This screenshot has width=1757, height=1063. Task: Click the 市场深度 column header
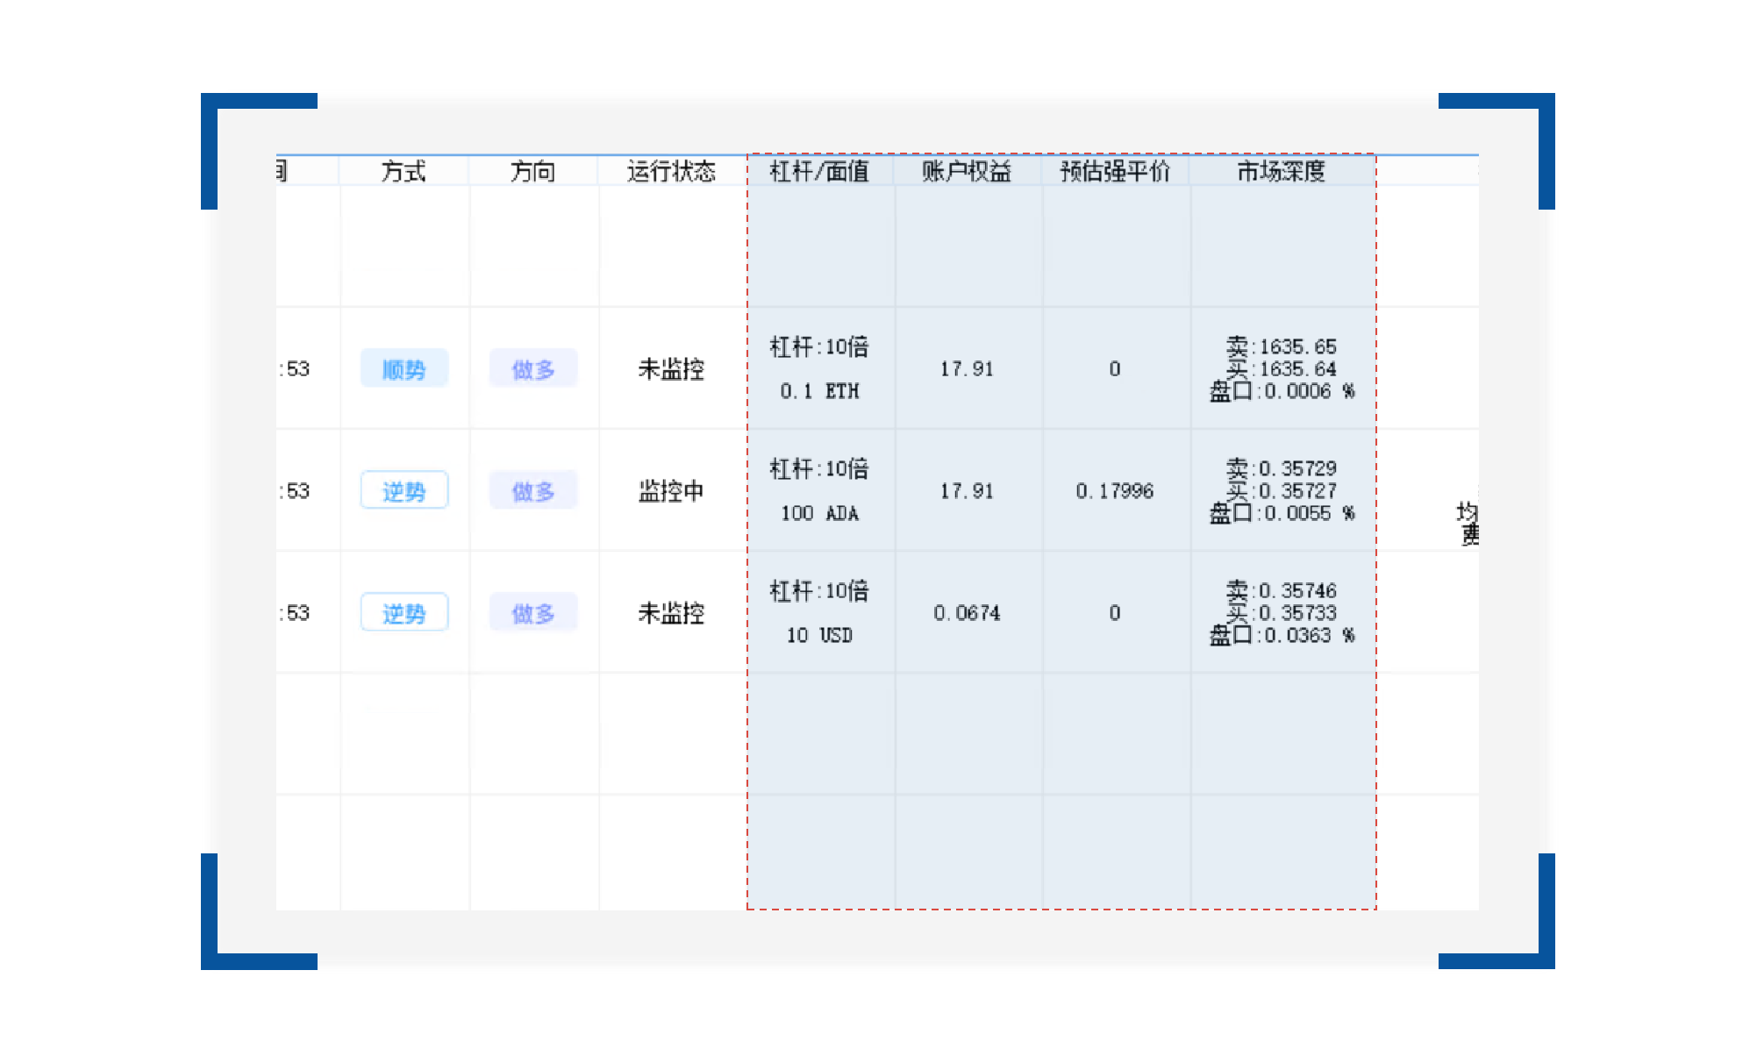[x=1281, y=171]
